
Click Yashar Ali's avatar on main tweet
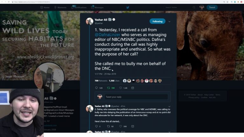[90, 21]
